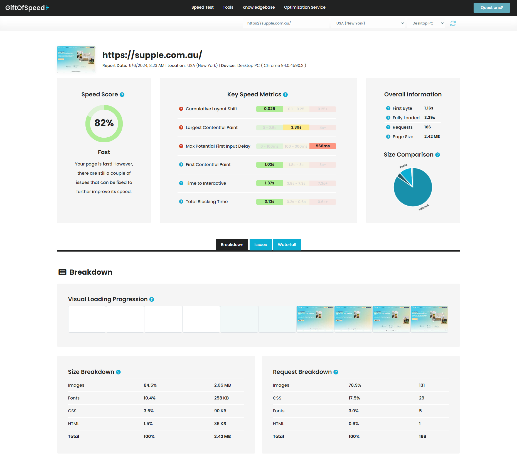This screenshot has height=458, width=517.
Task: Click Images row 2.05 MB in Size Breakdown
Action: (x=222, y=385)
